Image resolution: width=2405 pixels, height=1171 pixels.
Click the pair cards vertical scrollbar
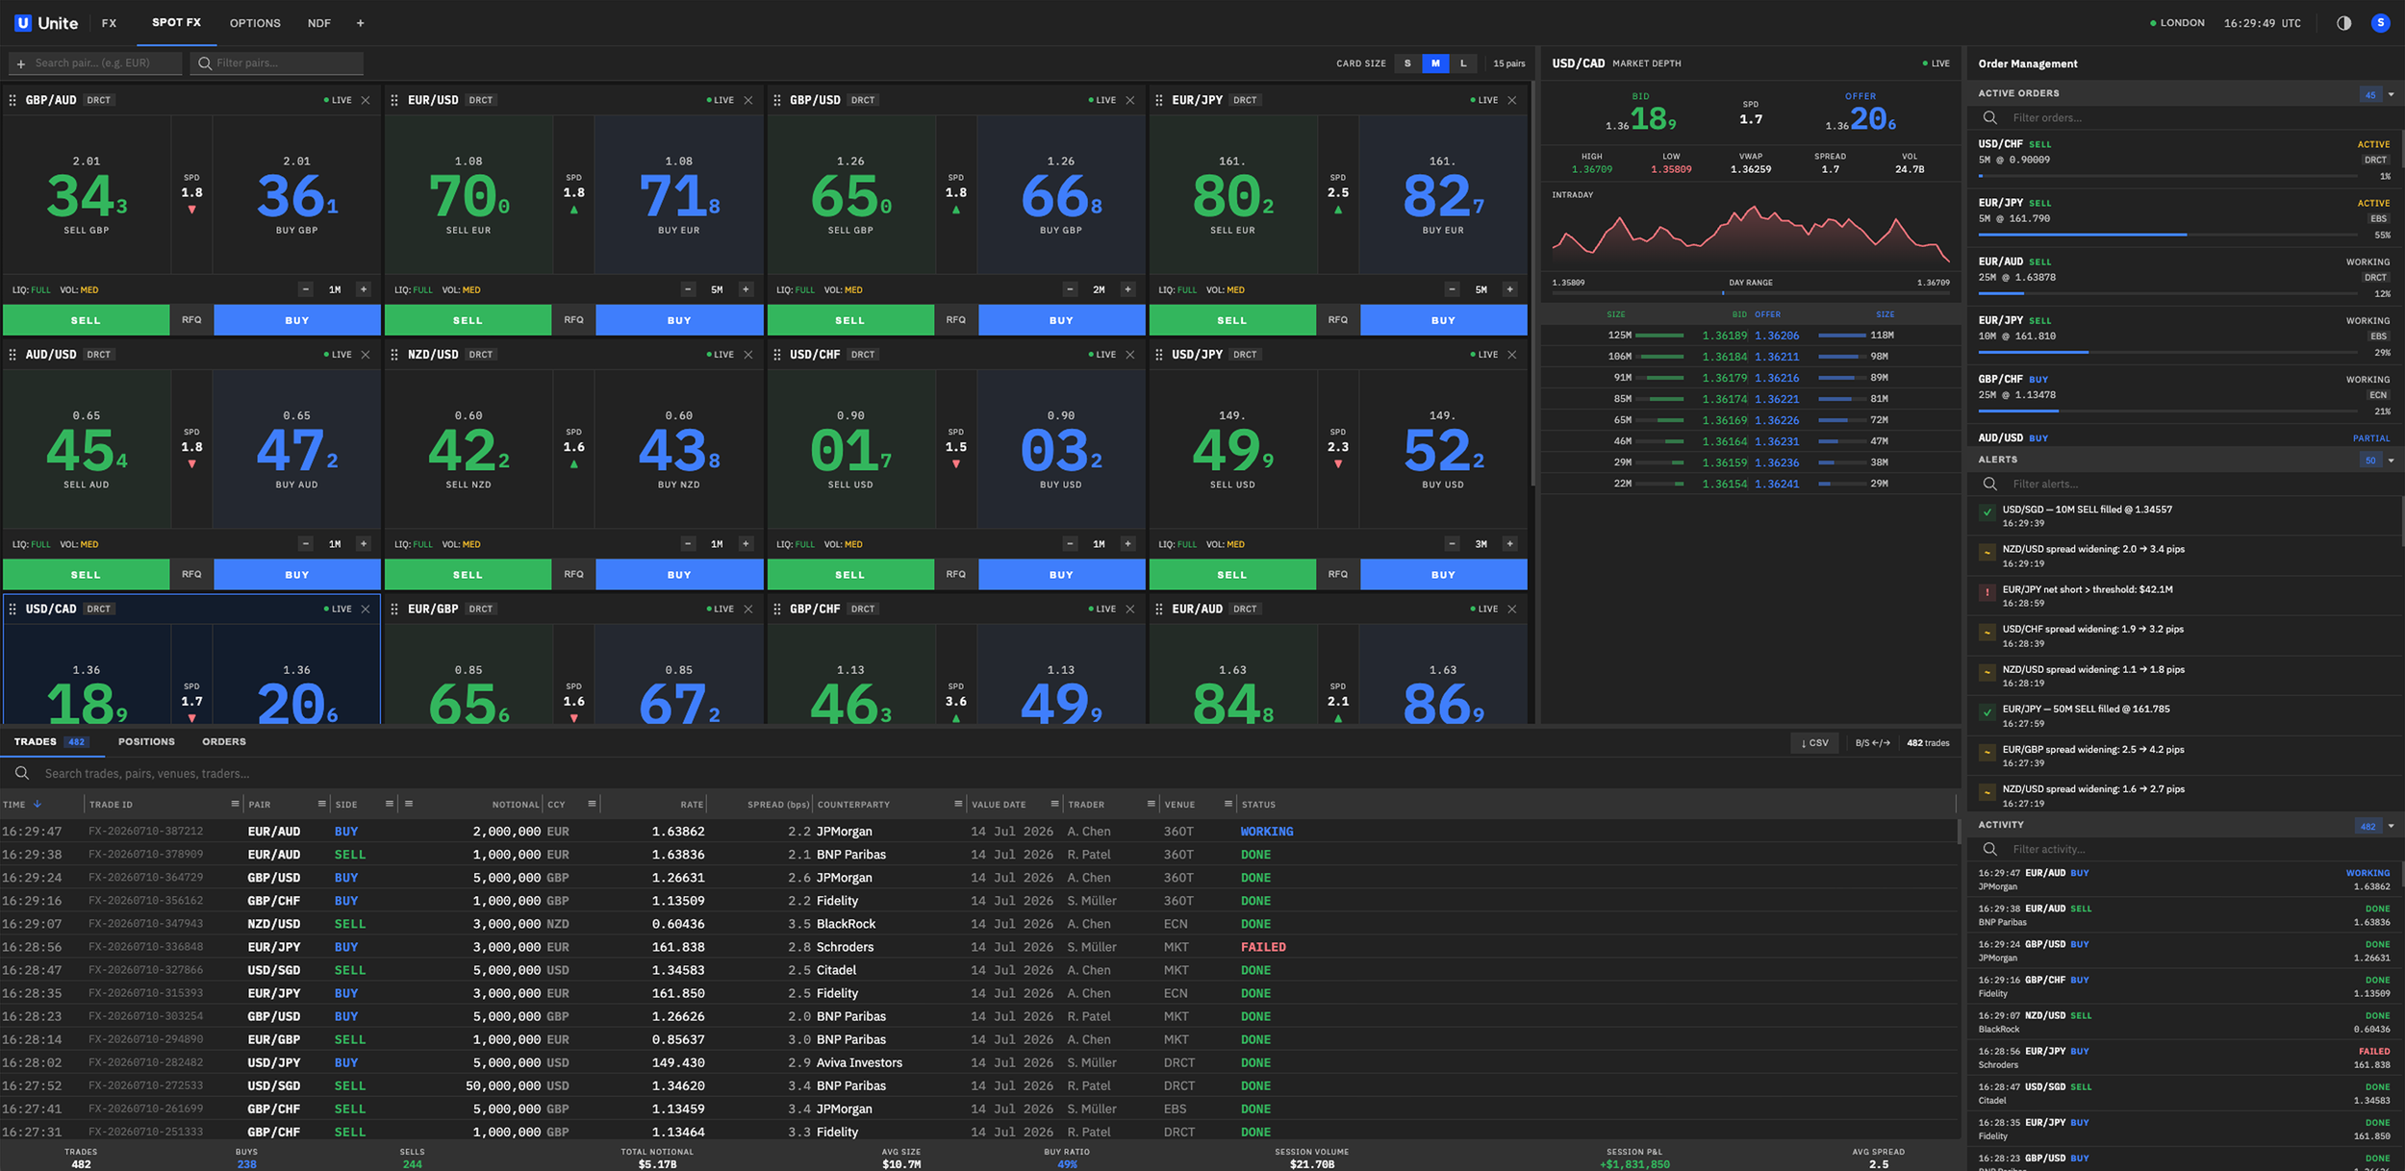tap(1532, 284)
